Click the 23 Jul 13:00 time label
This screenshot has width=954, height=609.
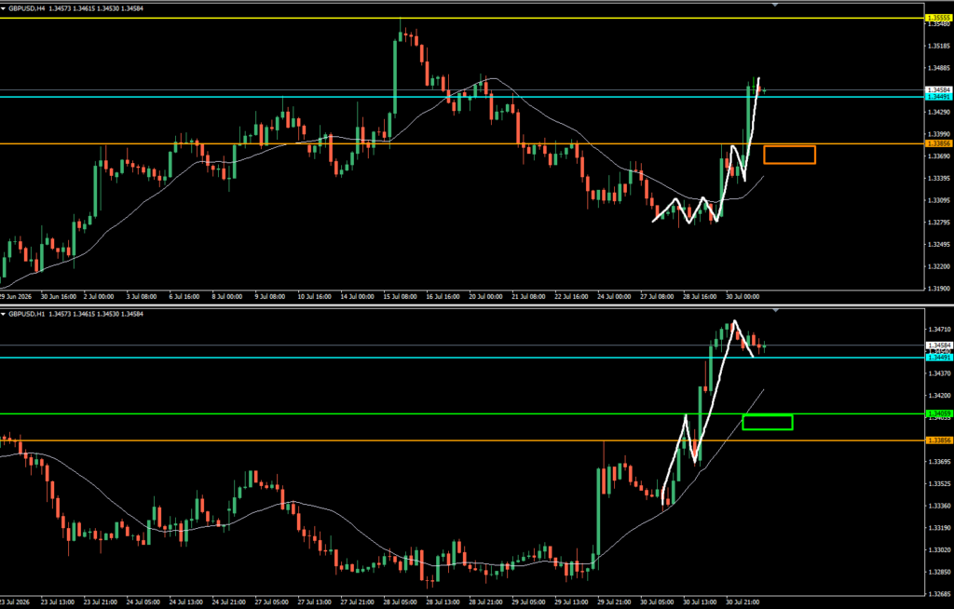click(57, 602)
